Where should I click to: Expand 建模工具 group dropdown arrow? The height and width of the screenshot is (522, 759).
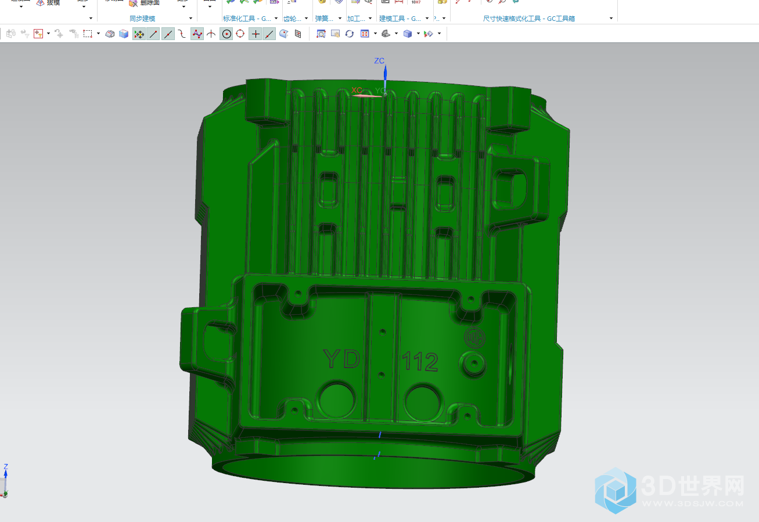pyautogui.click(x=427, y=19)
